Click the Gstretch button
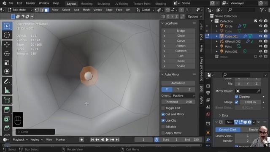 181,51
